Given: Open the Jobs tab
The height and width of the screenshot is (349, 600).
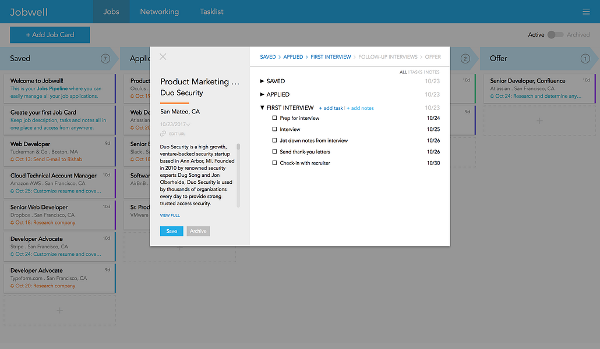Looking at the screenshot, I should 111,12.
